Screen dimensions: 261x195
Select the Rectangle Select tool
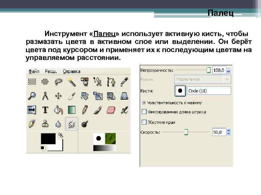[32, 82]
